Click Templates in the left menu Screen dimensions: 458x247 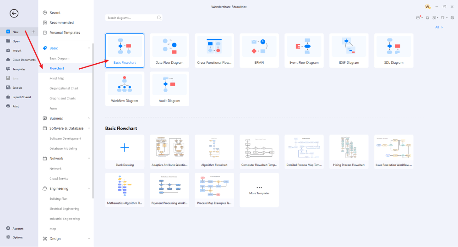click(x=16, y=69)
